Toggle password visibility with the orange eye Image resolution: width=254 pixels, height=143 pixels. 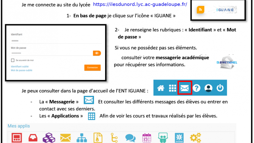coord(97,53)
